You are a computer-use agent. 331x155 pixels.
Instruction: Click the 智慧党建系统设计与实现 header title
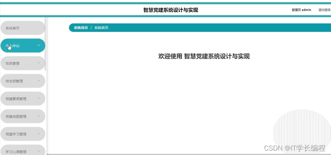(x=171, y=10)
